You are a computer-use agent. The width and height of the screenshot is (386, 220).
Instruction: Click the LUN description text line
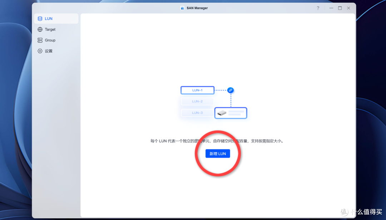click(x=217, y=141)
